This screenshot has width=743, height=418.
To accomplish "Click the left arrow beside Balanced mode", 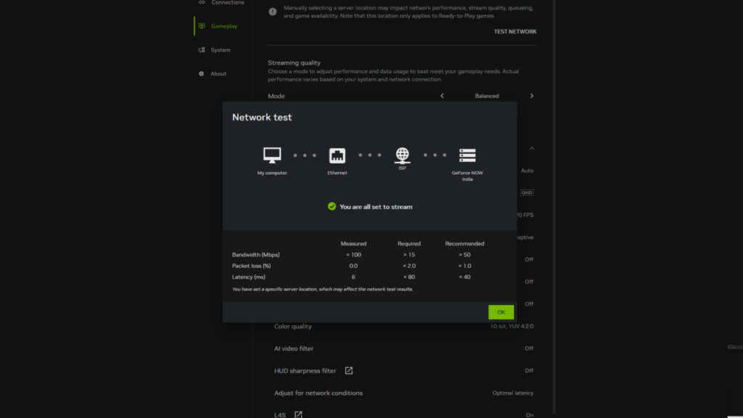I will click(x=442, y=95).
